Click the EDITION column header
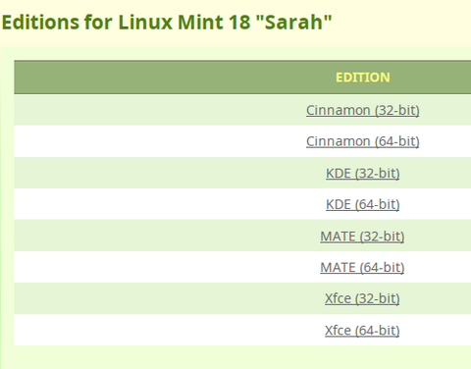The width and height of the screenshot is (471, 369). [362, 78]
